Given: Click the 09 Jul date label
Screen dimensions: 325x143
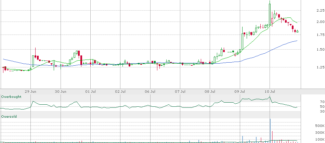Looking at the screenshot, I should click(240, 92).
